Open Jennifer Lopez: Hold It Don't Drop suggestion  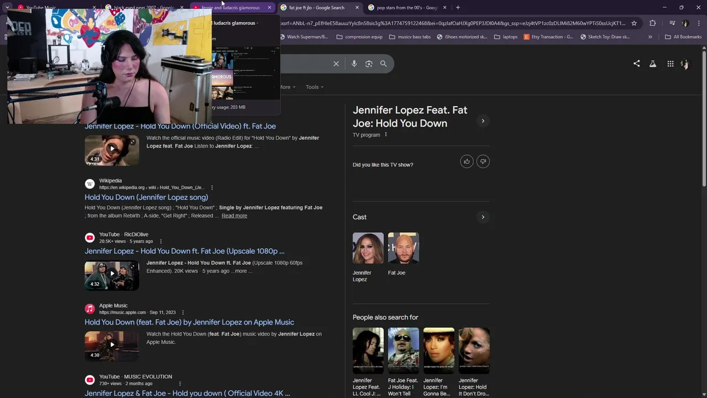coord(474,362)
